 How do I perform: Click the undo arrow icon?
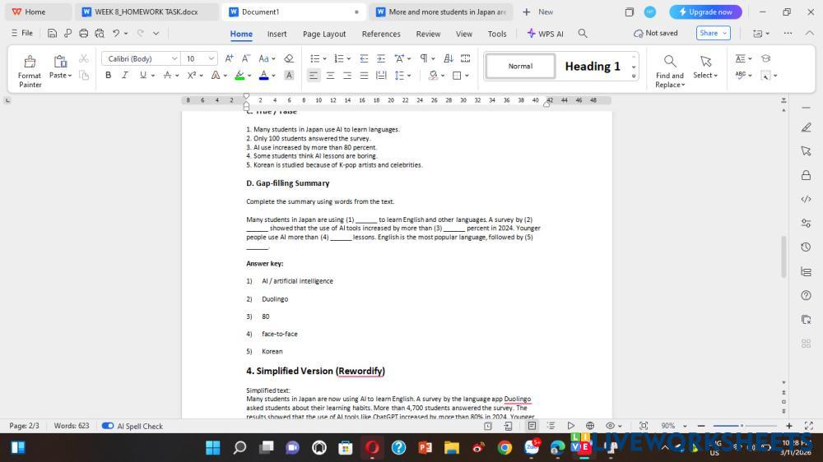coord(116,33)
